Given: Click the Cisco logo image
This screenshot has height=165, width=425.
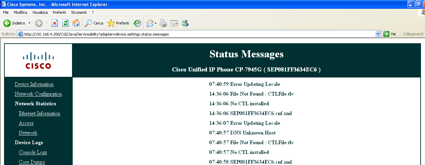Looking at the screenshot, I should [38, 60].
